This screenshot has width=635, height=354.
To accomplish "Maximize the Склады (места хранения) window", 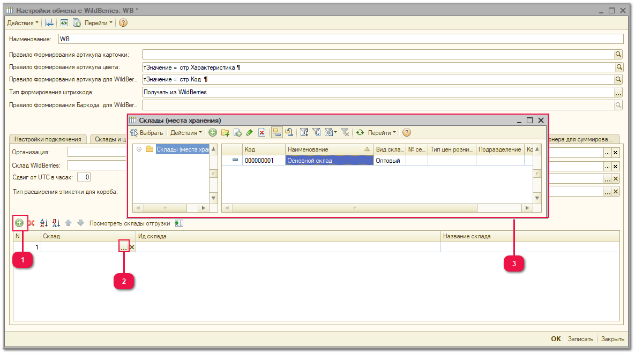I will [529, 120].
